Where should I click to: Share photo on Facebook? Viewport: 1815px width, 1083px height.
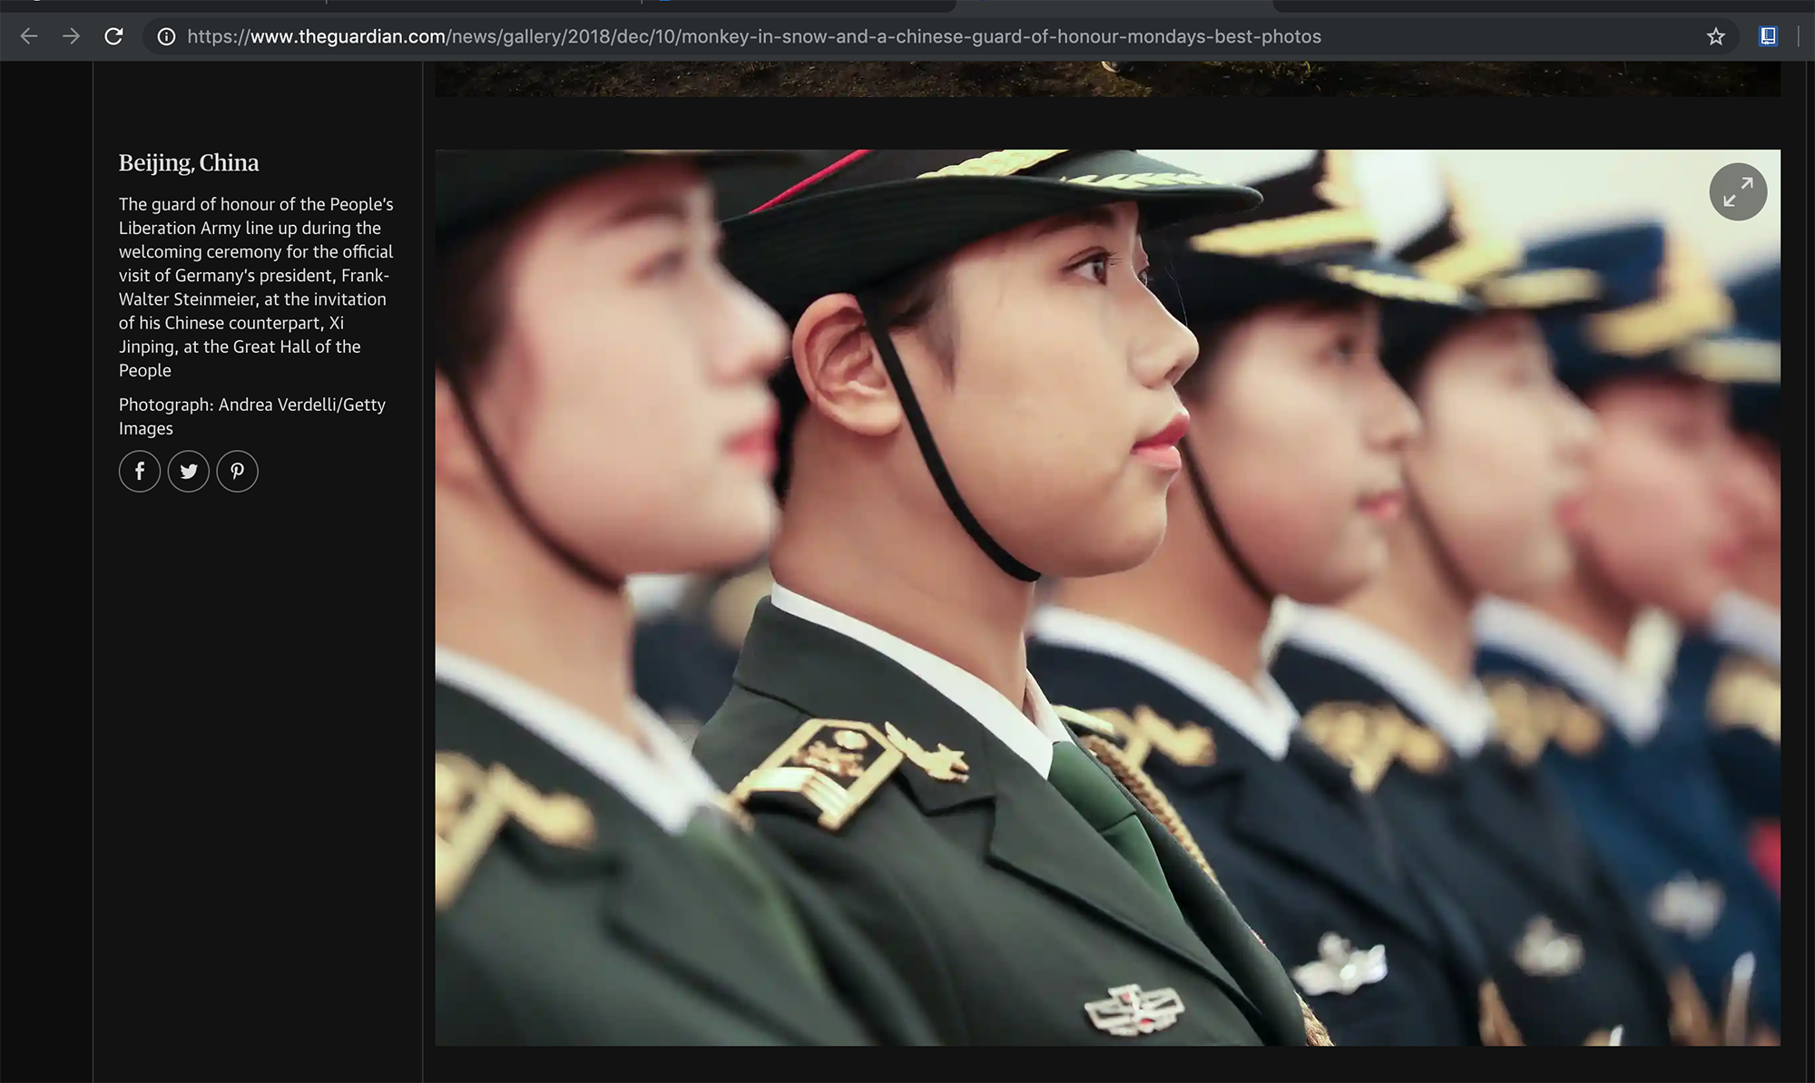(140, 471)
